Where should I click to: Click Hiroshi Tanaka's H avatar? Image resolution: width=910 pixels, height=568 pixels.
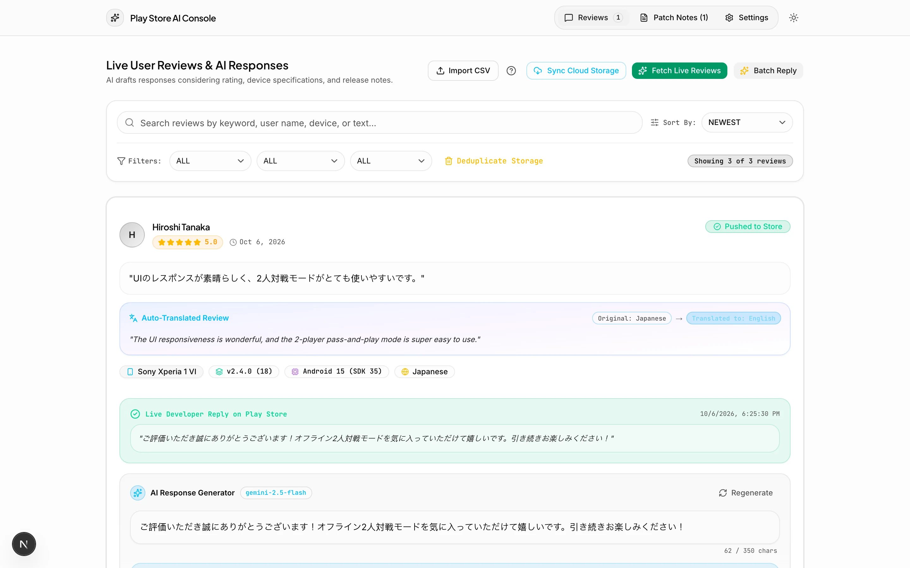(132, 235)
